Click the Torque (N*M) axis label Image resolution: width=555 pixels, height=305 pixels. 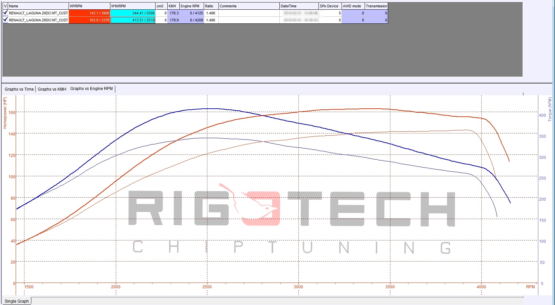[x=550, y=109]
